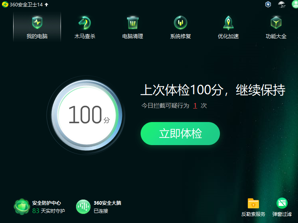
Task: Click the 上次体检100分，继续保持 headline
Action: [x=213, y=90]
